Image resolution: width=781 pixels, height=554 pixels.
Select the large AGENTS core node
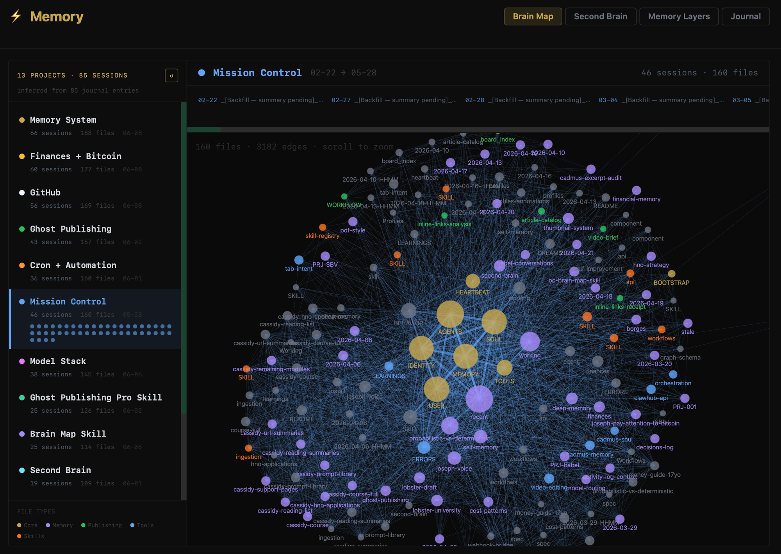[450, 314]
